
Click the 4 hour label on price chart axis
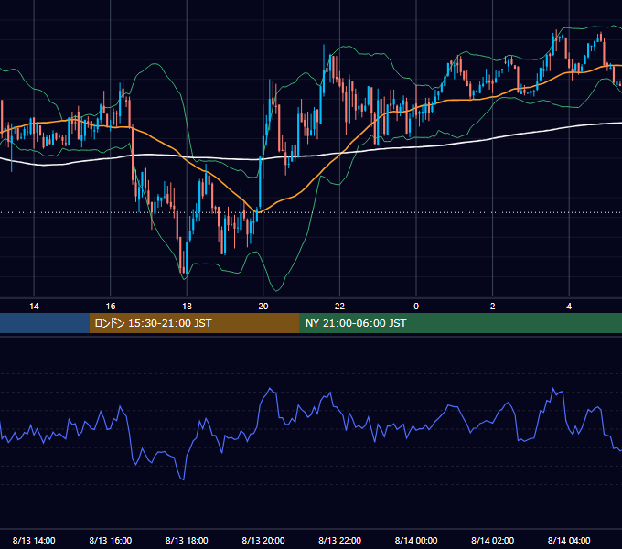tap(569, 307)
